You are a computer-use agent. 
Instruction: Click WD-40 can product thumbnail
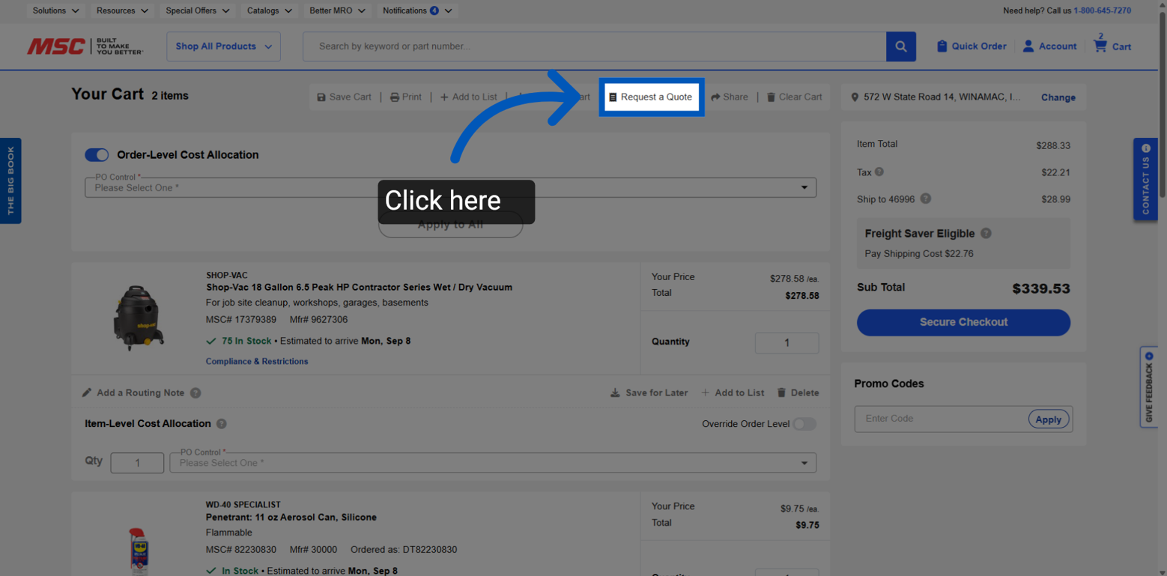pos(139,551)
